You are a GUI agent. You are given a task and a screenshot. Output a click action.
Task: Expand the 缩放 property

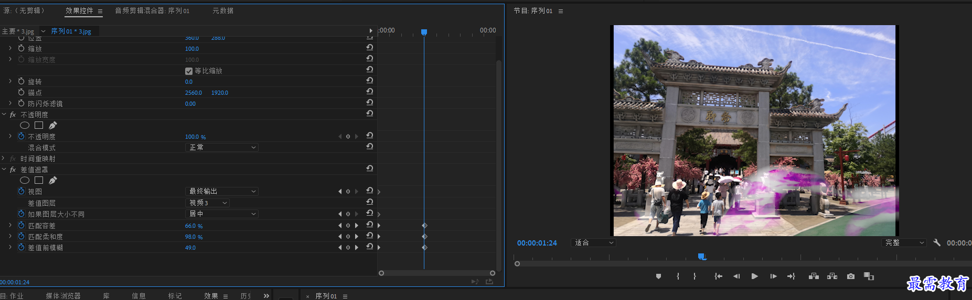(10, 48)
